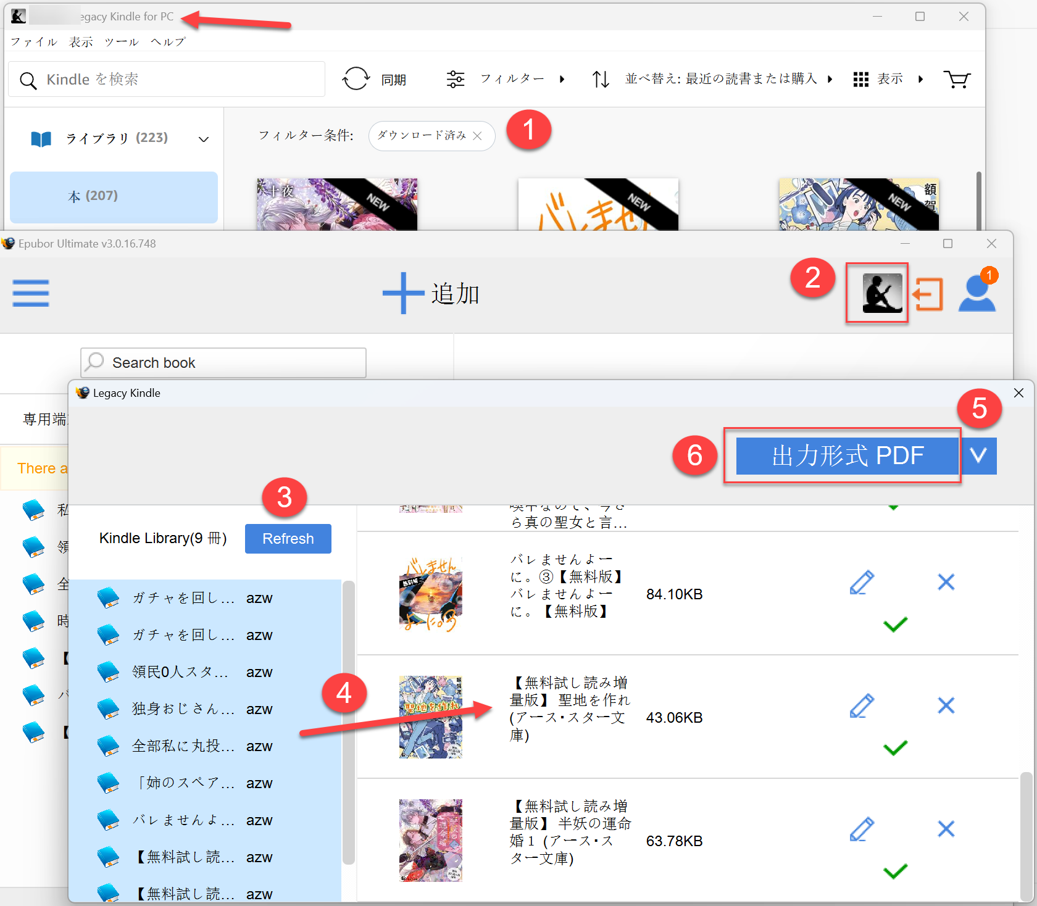Image resolution: width=1037 pixels, height=906 pixels.
Task: Click the 63.78KB file size text
Action: coord(674,841)
